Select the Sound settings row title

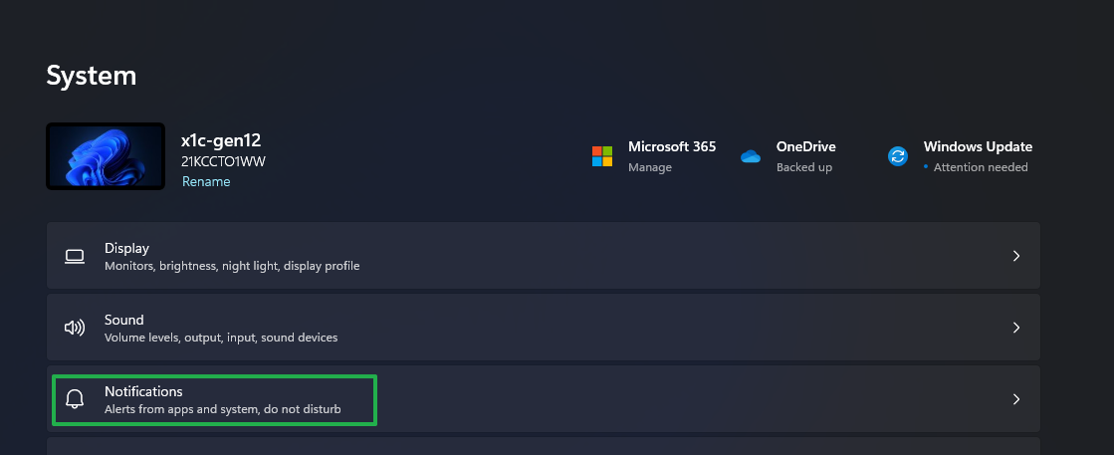tap(124, 320)
